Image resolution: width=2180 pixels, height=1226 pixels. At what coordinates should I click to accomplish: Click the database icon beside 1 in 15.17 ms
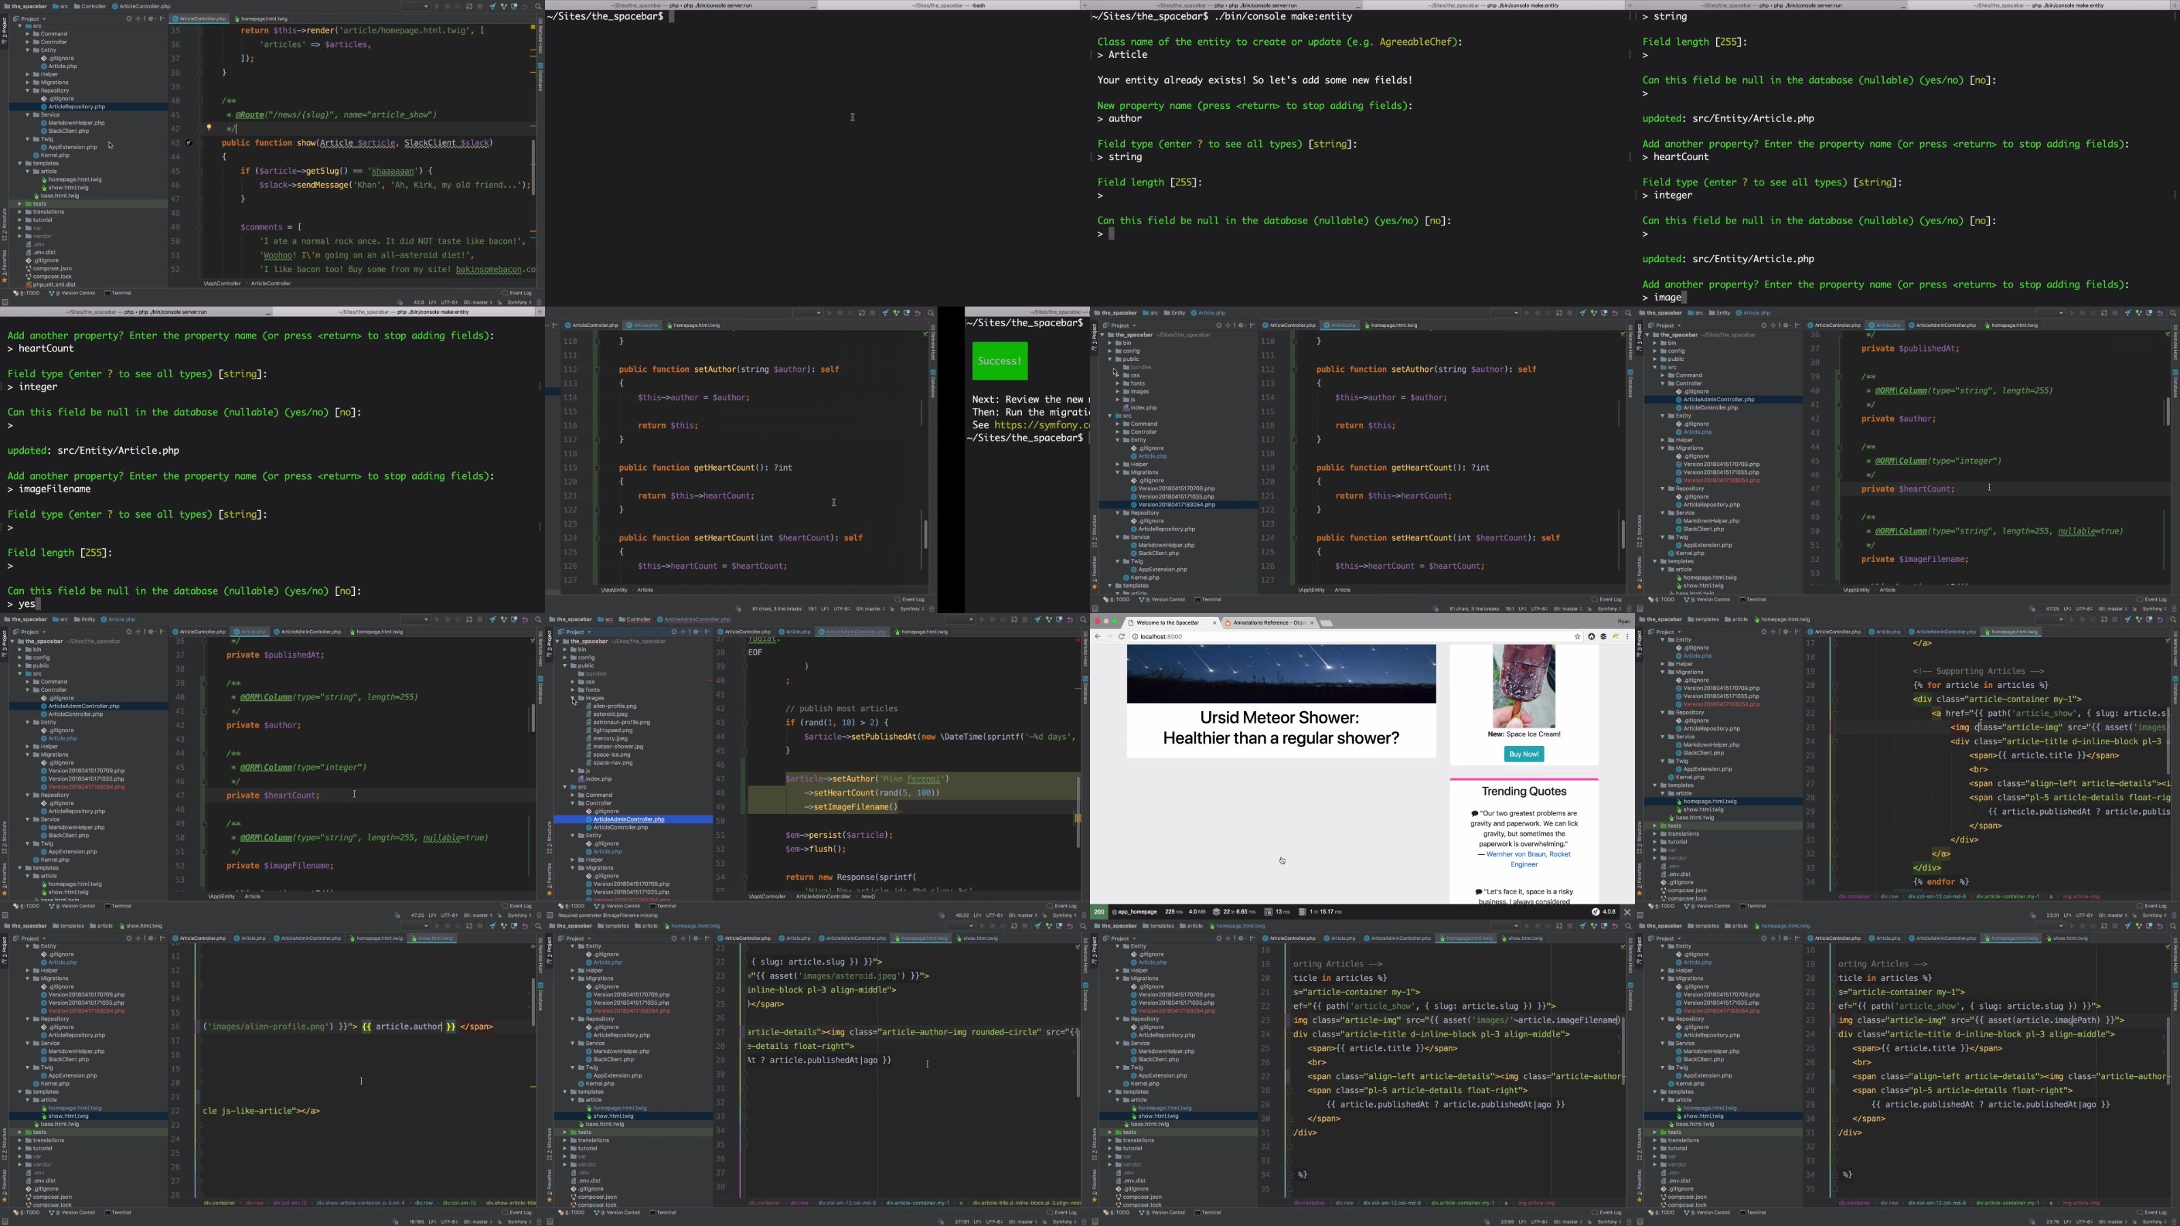(1303, 912)
